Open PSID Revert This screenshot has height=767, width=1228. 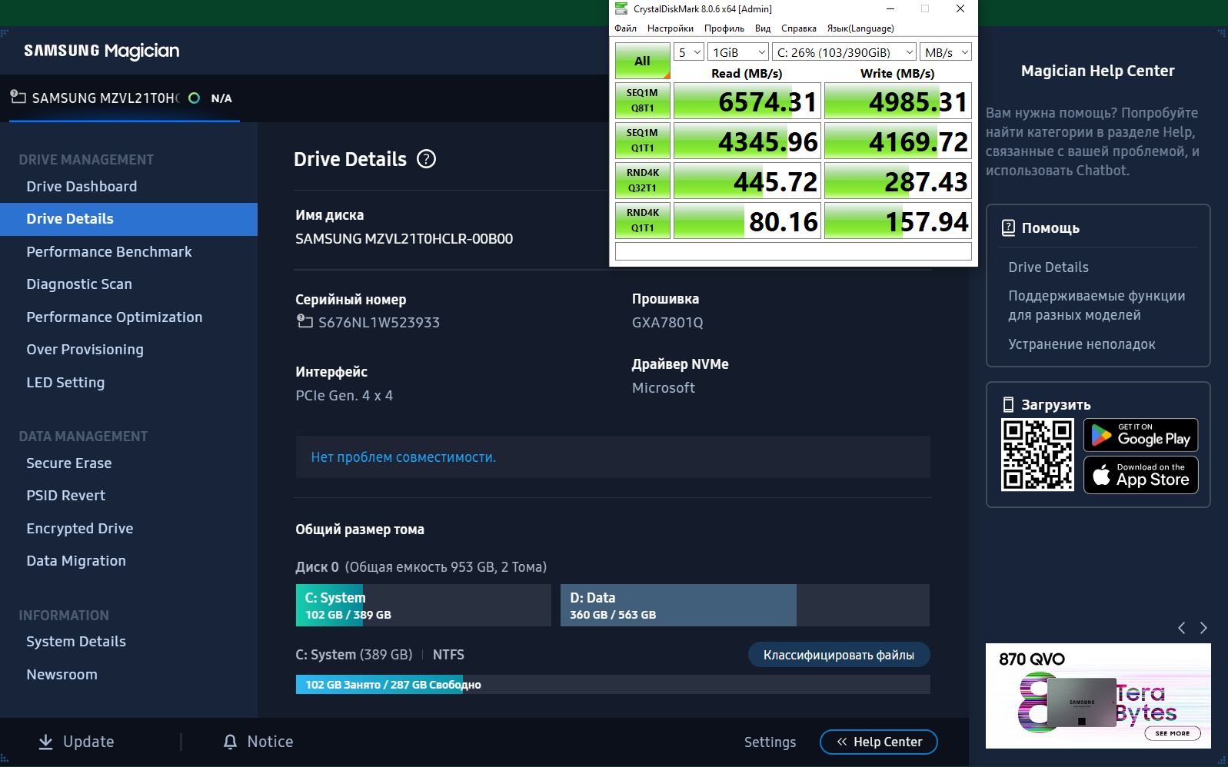66,495
